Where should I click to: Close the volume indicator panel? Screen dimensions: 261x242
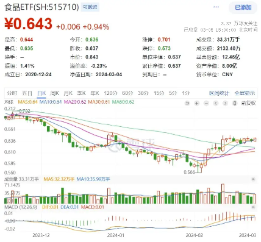[x=253, y=179]
